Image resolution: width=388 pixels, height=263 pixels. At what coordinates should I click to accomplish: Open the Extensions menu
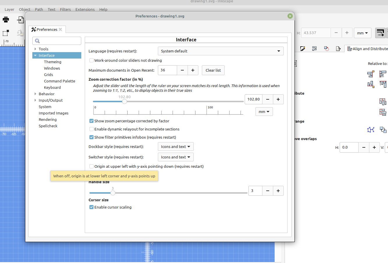point(85,9)
